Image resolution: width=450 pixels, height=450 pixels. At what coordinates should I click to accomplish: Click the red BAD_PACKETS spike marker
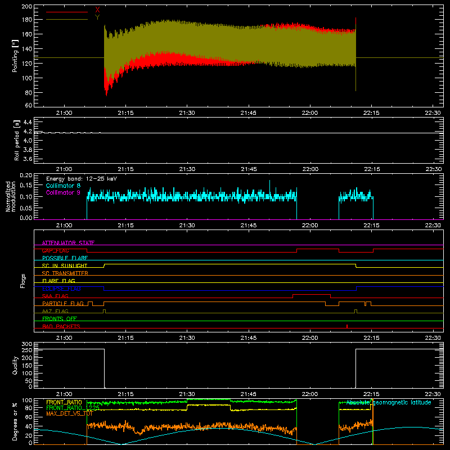[347, 326]
